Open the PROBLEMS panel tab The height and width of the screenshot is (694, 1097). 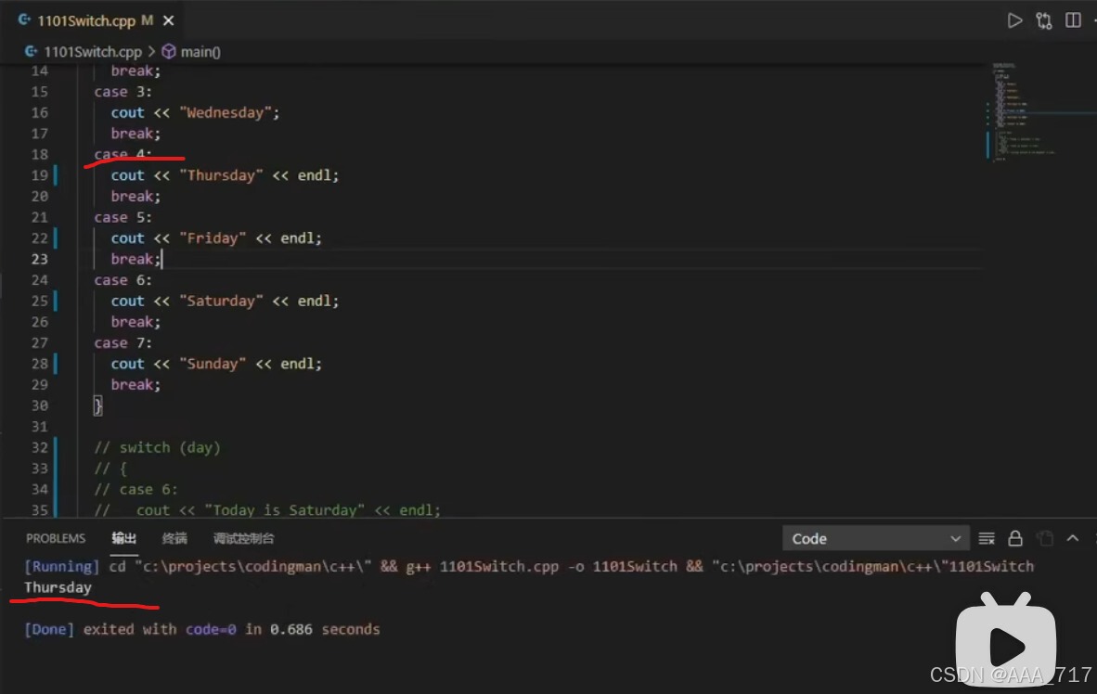[56, 538]
